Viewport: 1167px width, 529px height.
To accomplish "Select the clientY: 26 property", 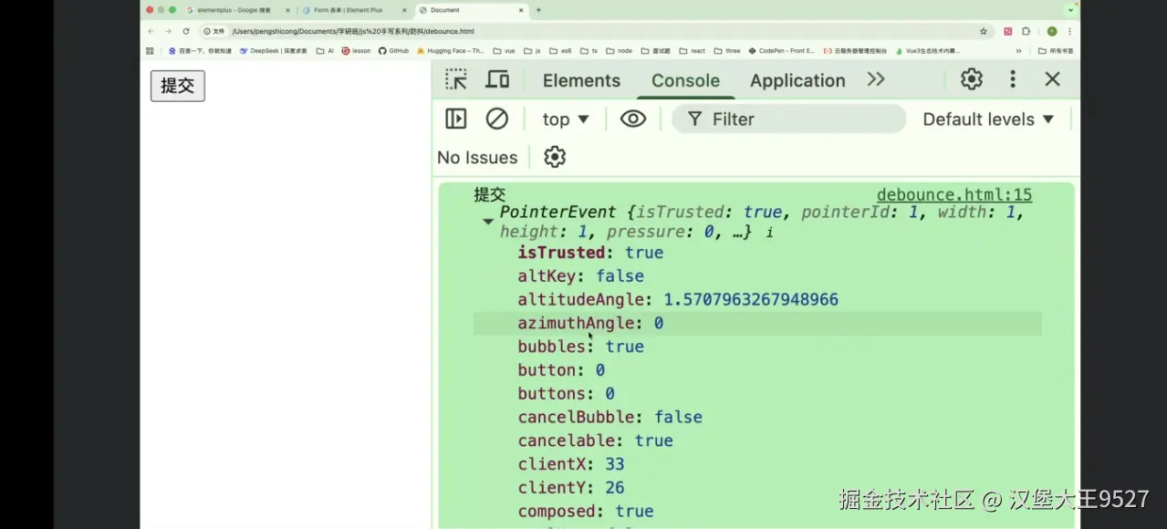I will (x=571, y=488).
